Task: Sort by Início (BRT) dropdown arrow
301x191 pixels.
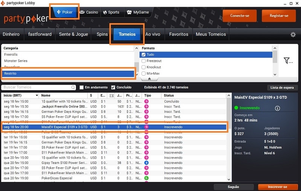Action: click(36, 95)
